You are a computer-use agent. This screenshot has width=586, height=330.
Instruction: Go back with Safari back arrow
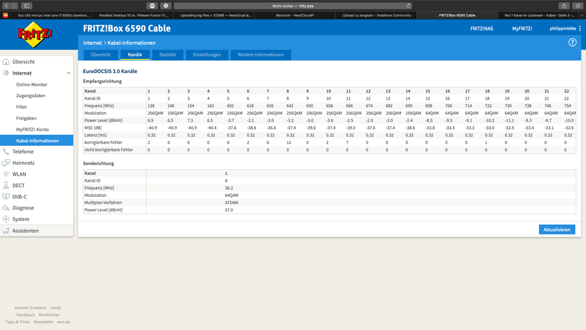pyautogui.click(x=6, y=6)
